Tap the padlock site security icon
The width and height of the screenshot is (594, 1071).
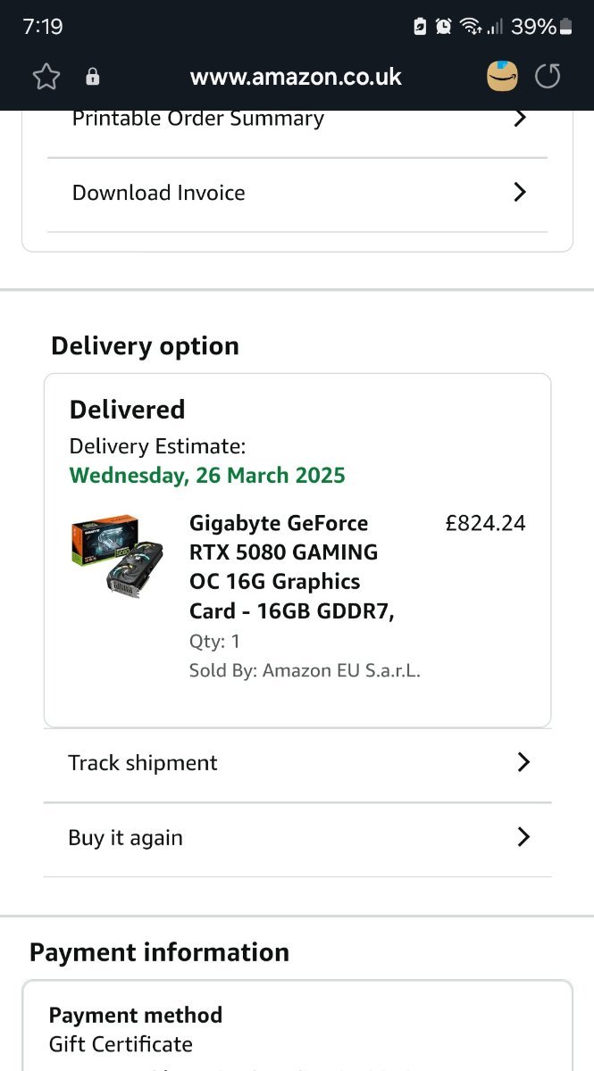tap(93, 78)
